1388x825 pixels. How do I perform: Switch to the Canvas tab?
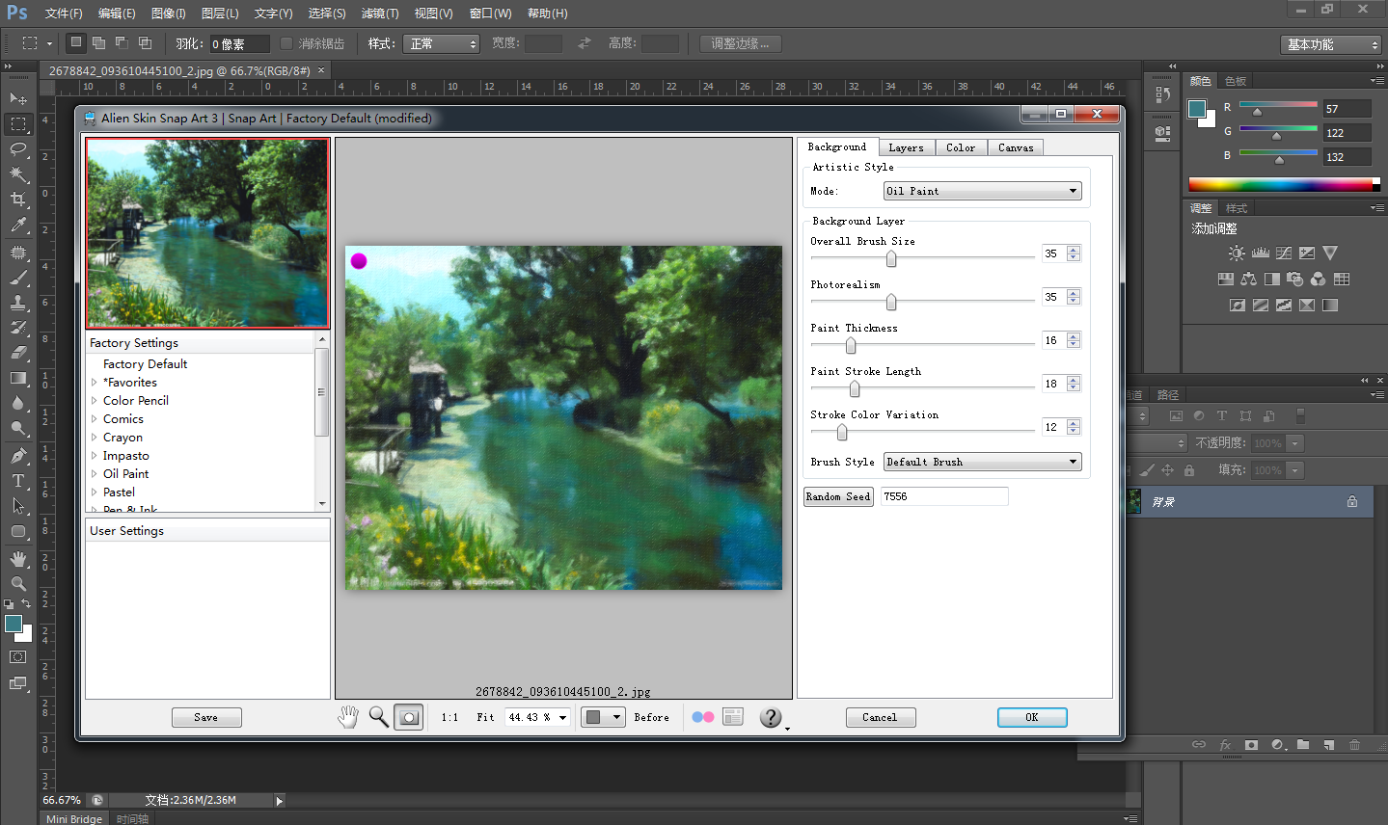point(1016,147)
